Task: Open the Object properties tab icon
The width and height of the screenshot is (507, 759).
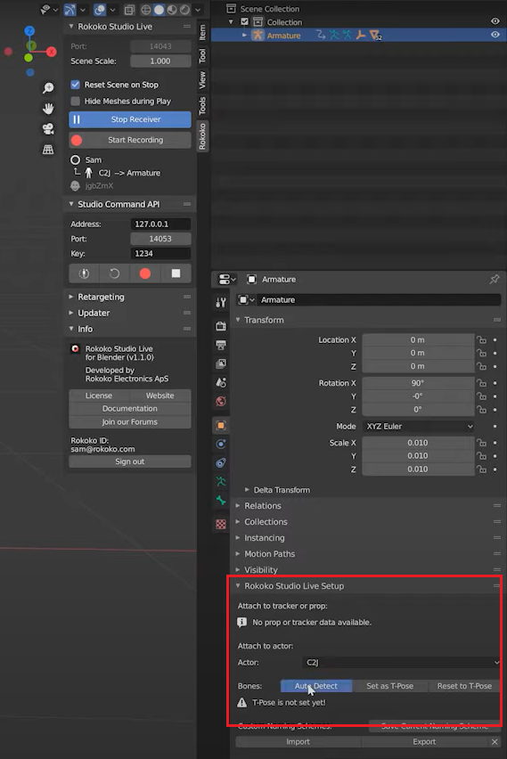Action: pyautogui.click(x=221, y=426)
